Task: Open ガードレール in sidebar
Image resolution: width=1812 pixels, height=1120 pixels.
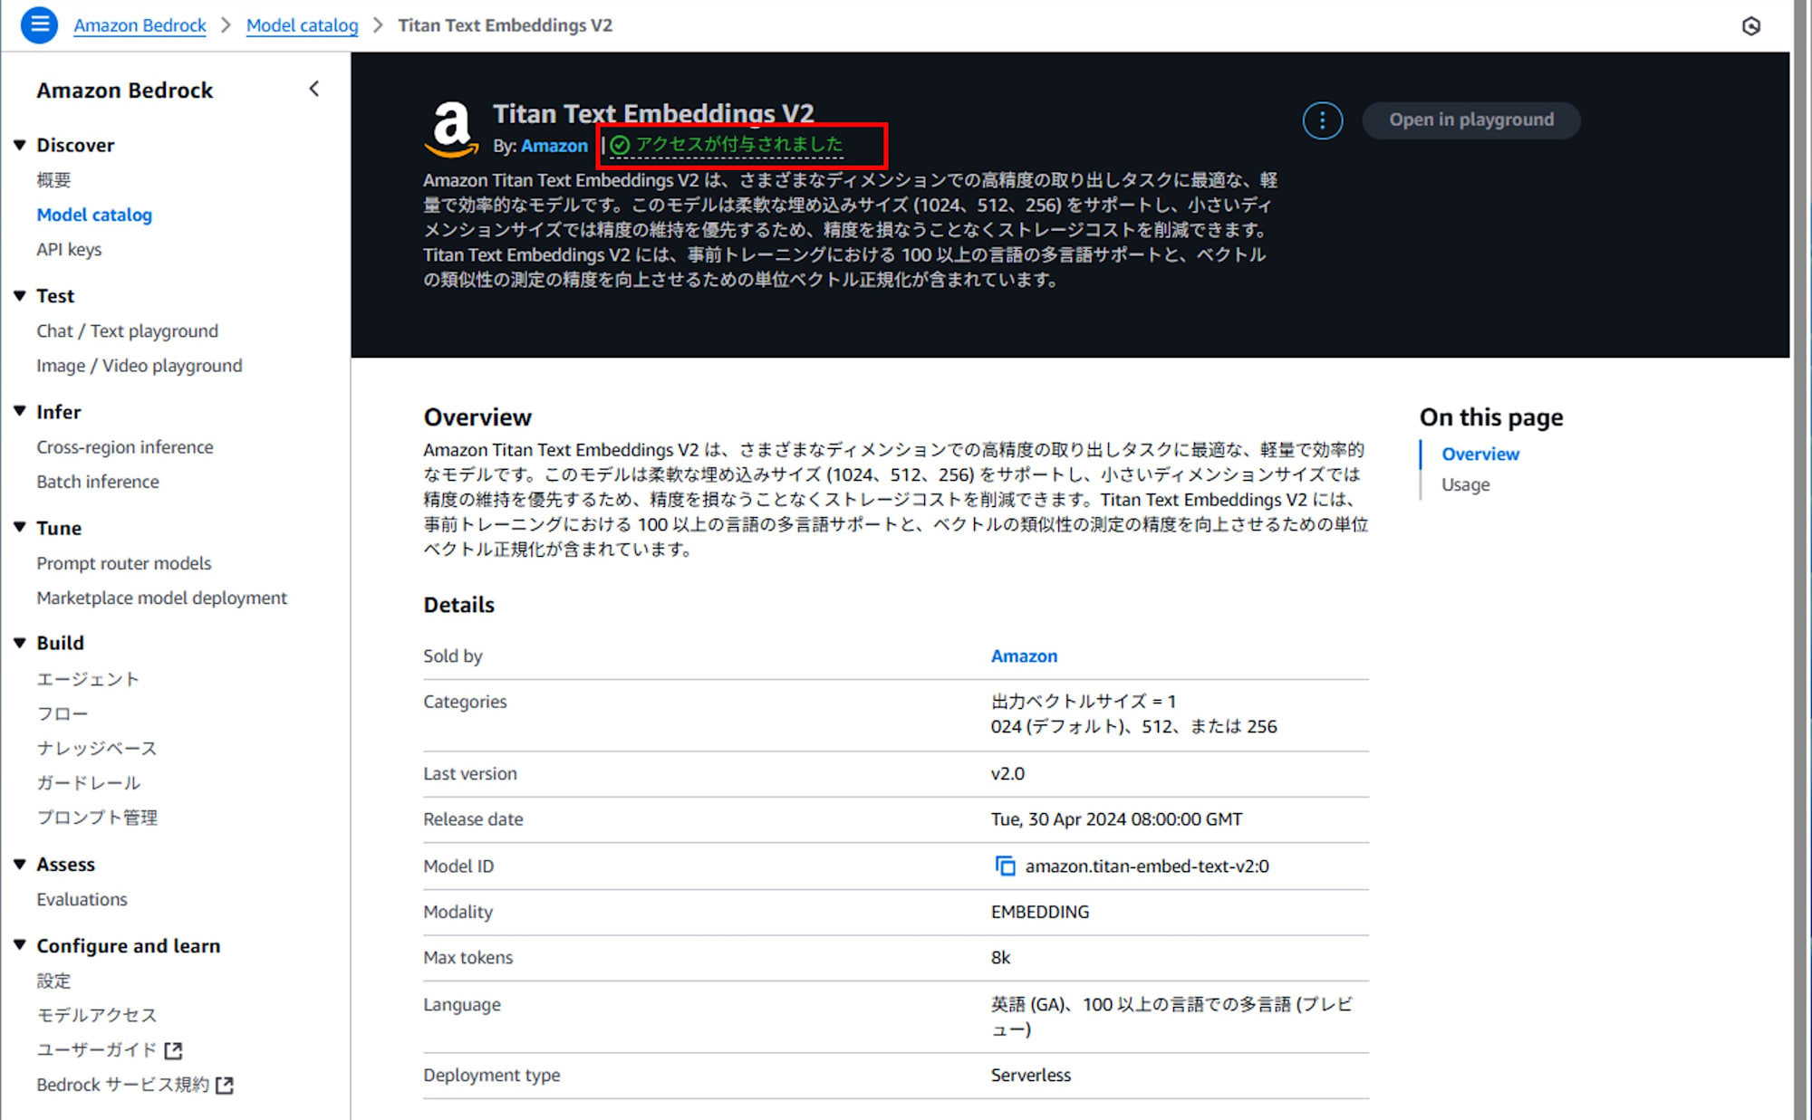Action: pos(89,782)
